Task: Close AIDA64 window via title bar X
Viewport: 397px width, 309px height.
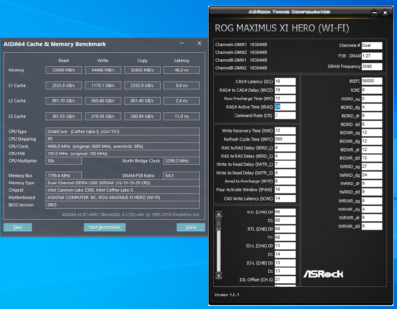Action: [200, 43]
